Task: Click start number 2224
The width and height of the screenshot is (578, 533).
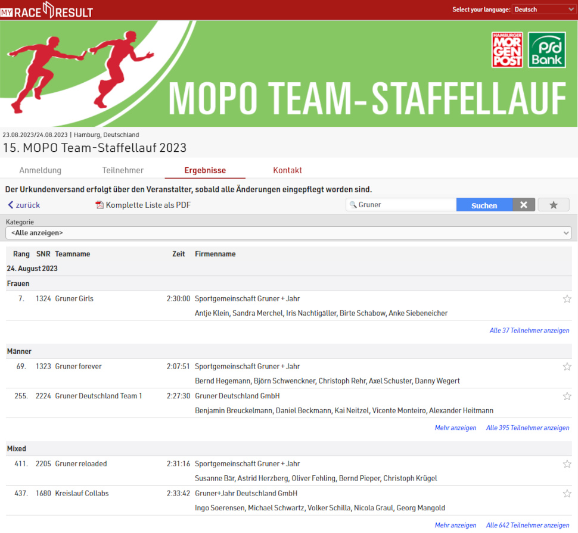Action: 43,395
